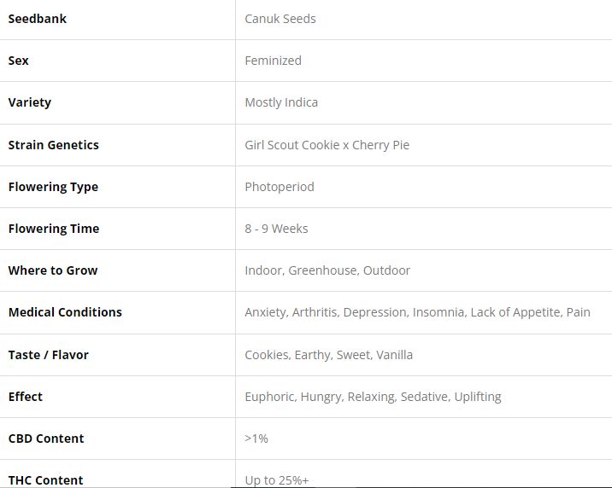
Task: Select the Cookies, Earthy, Sweet, Vanilla text
Action: 328,355
